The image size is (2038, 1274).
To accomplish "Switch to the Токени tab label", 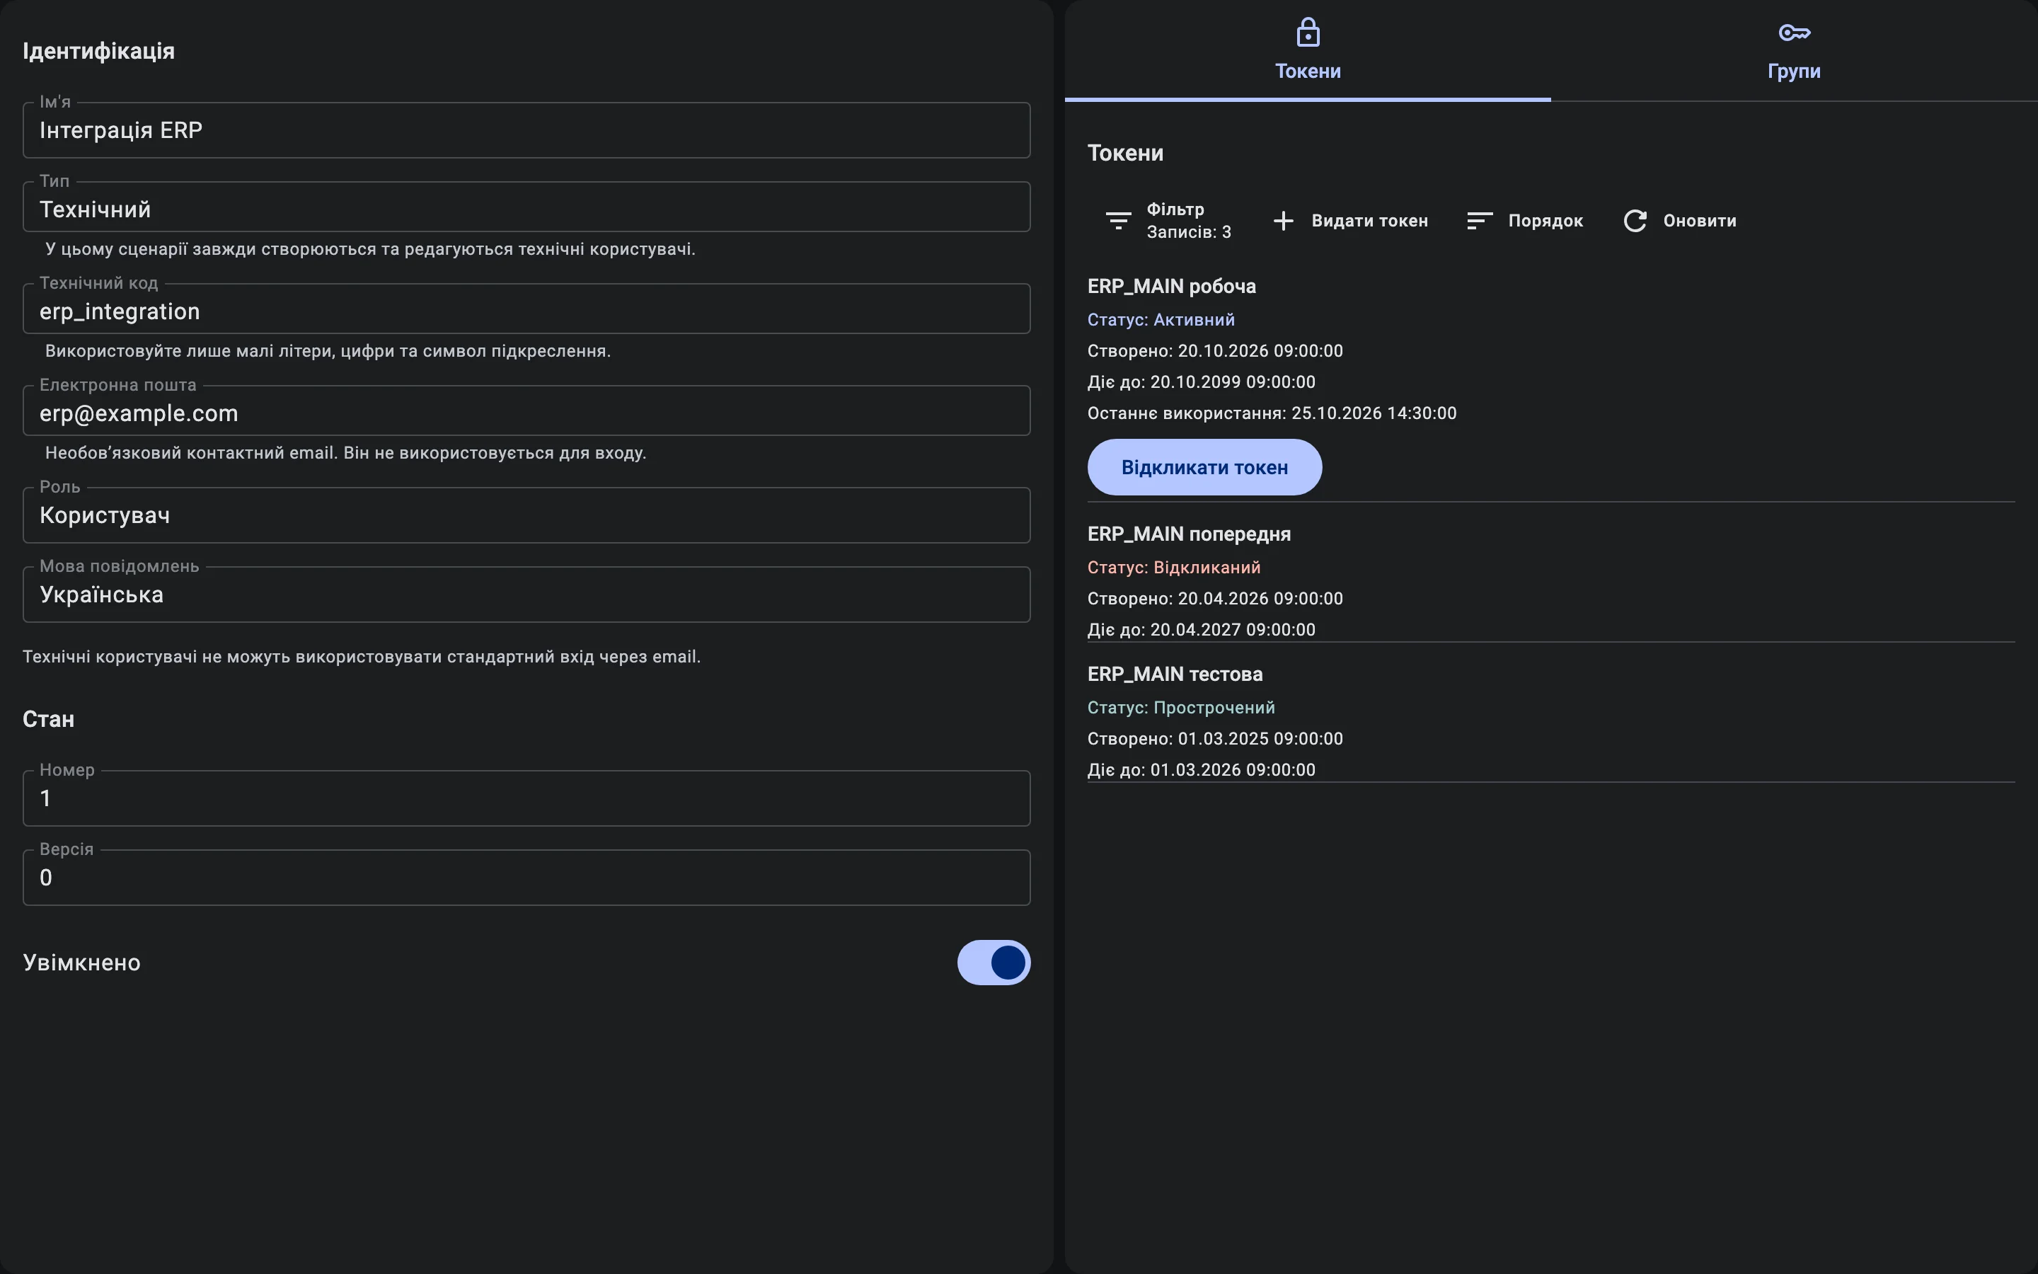I will (x=1308, y=71).
